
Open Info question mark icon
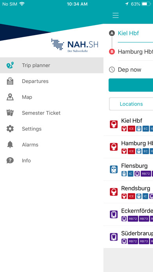point(10,161)
